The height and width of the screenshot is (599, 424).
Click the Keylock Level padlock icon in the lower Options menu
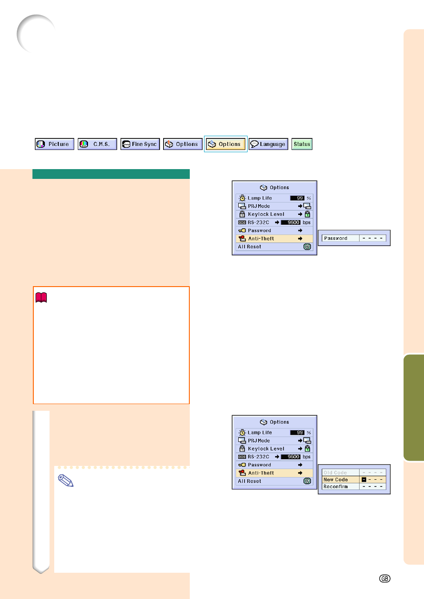pos(242,449)
